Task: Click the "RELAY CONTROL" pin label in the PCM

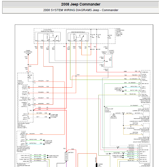Action: click(145, 80)
